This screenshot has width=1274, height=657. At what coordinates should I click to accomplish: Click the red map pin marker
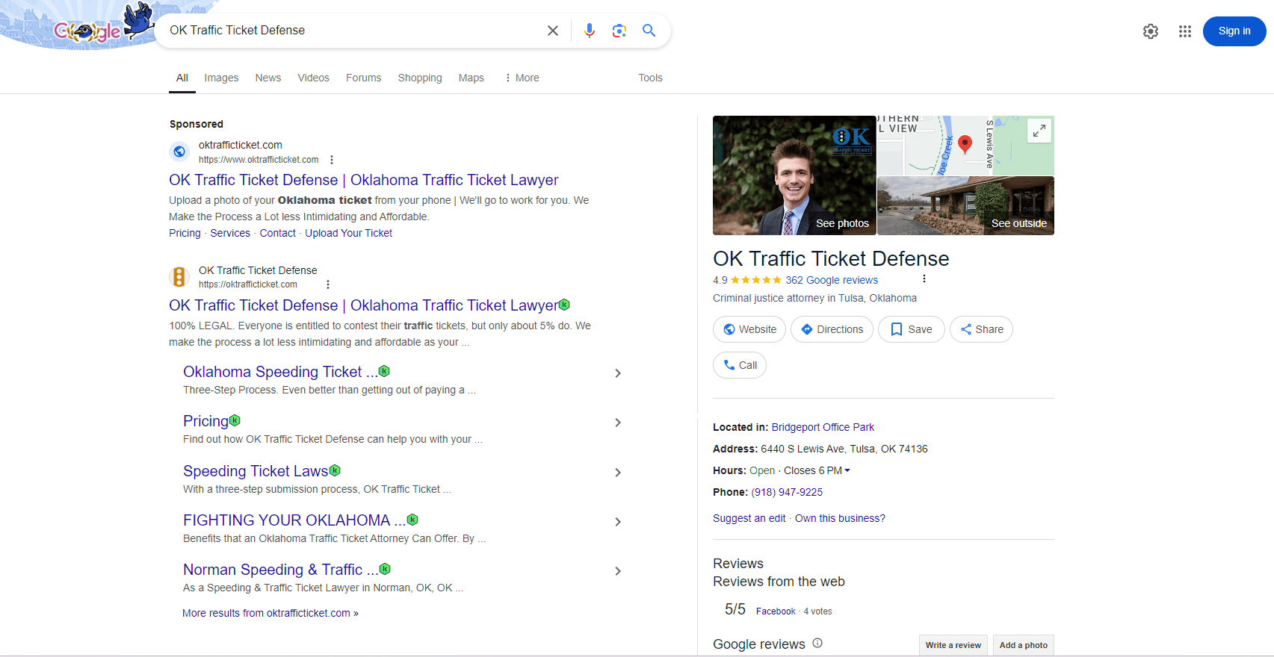click(x=965, y=144)
